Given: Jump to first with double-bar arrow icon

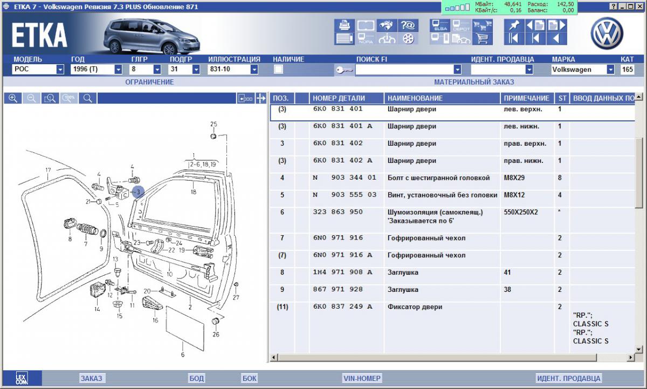Looking at the screenshot, I should pos(514,38).
